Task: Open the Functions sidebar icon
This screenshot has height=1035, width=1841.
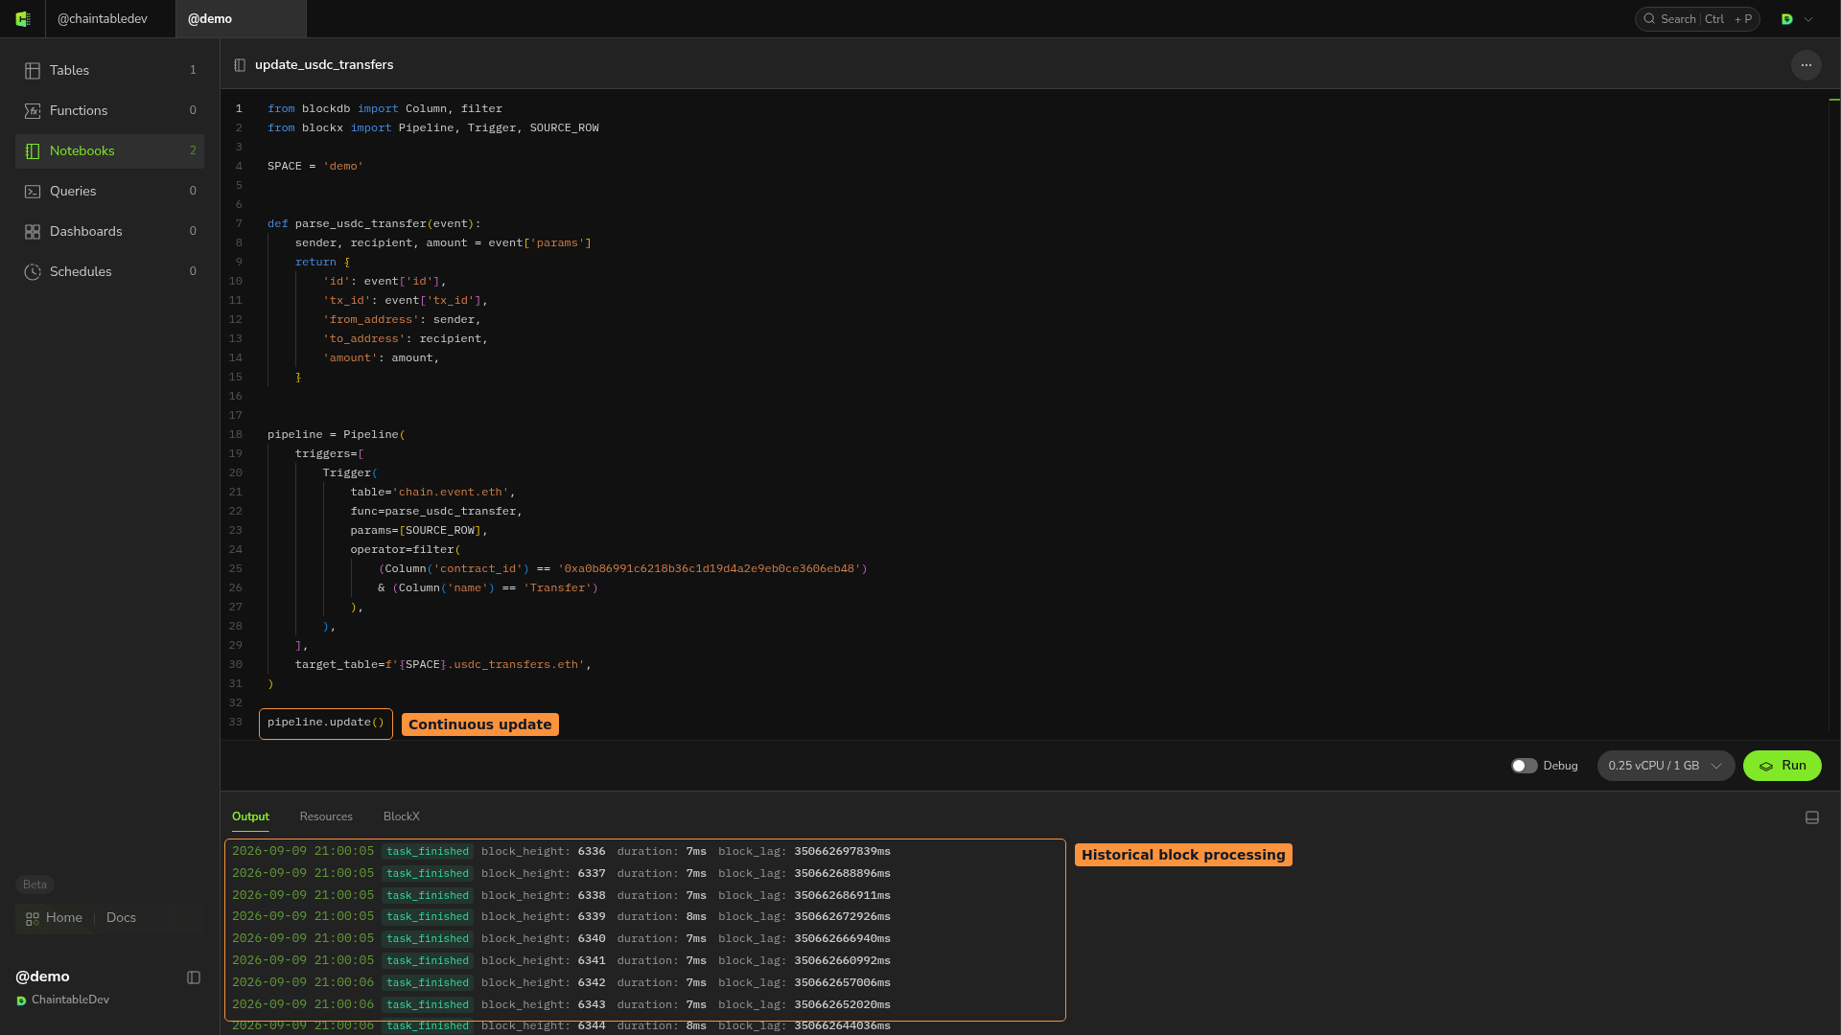Action: click(33, 111)
